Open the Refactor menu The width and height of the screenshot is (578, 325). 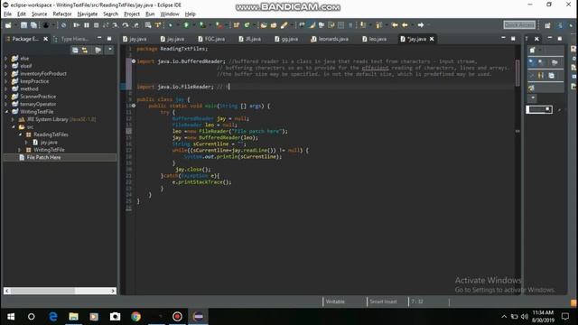point(62,14)
